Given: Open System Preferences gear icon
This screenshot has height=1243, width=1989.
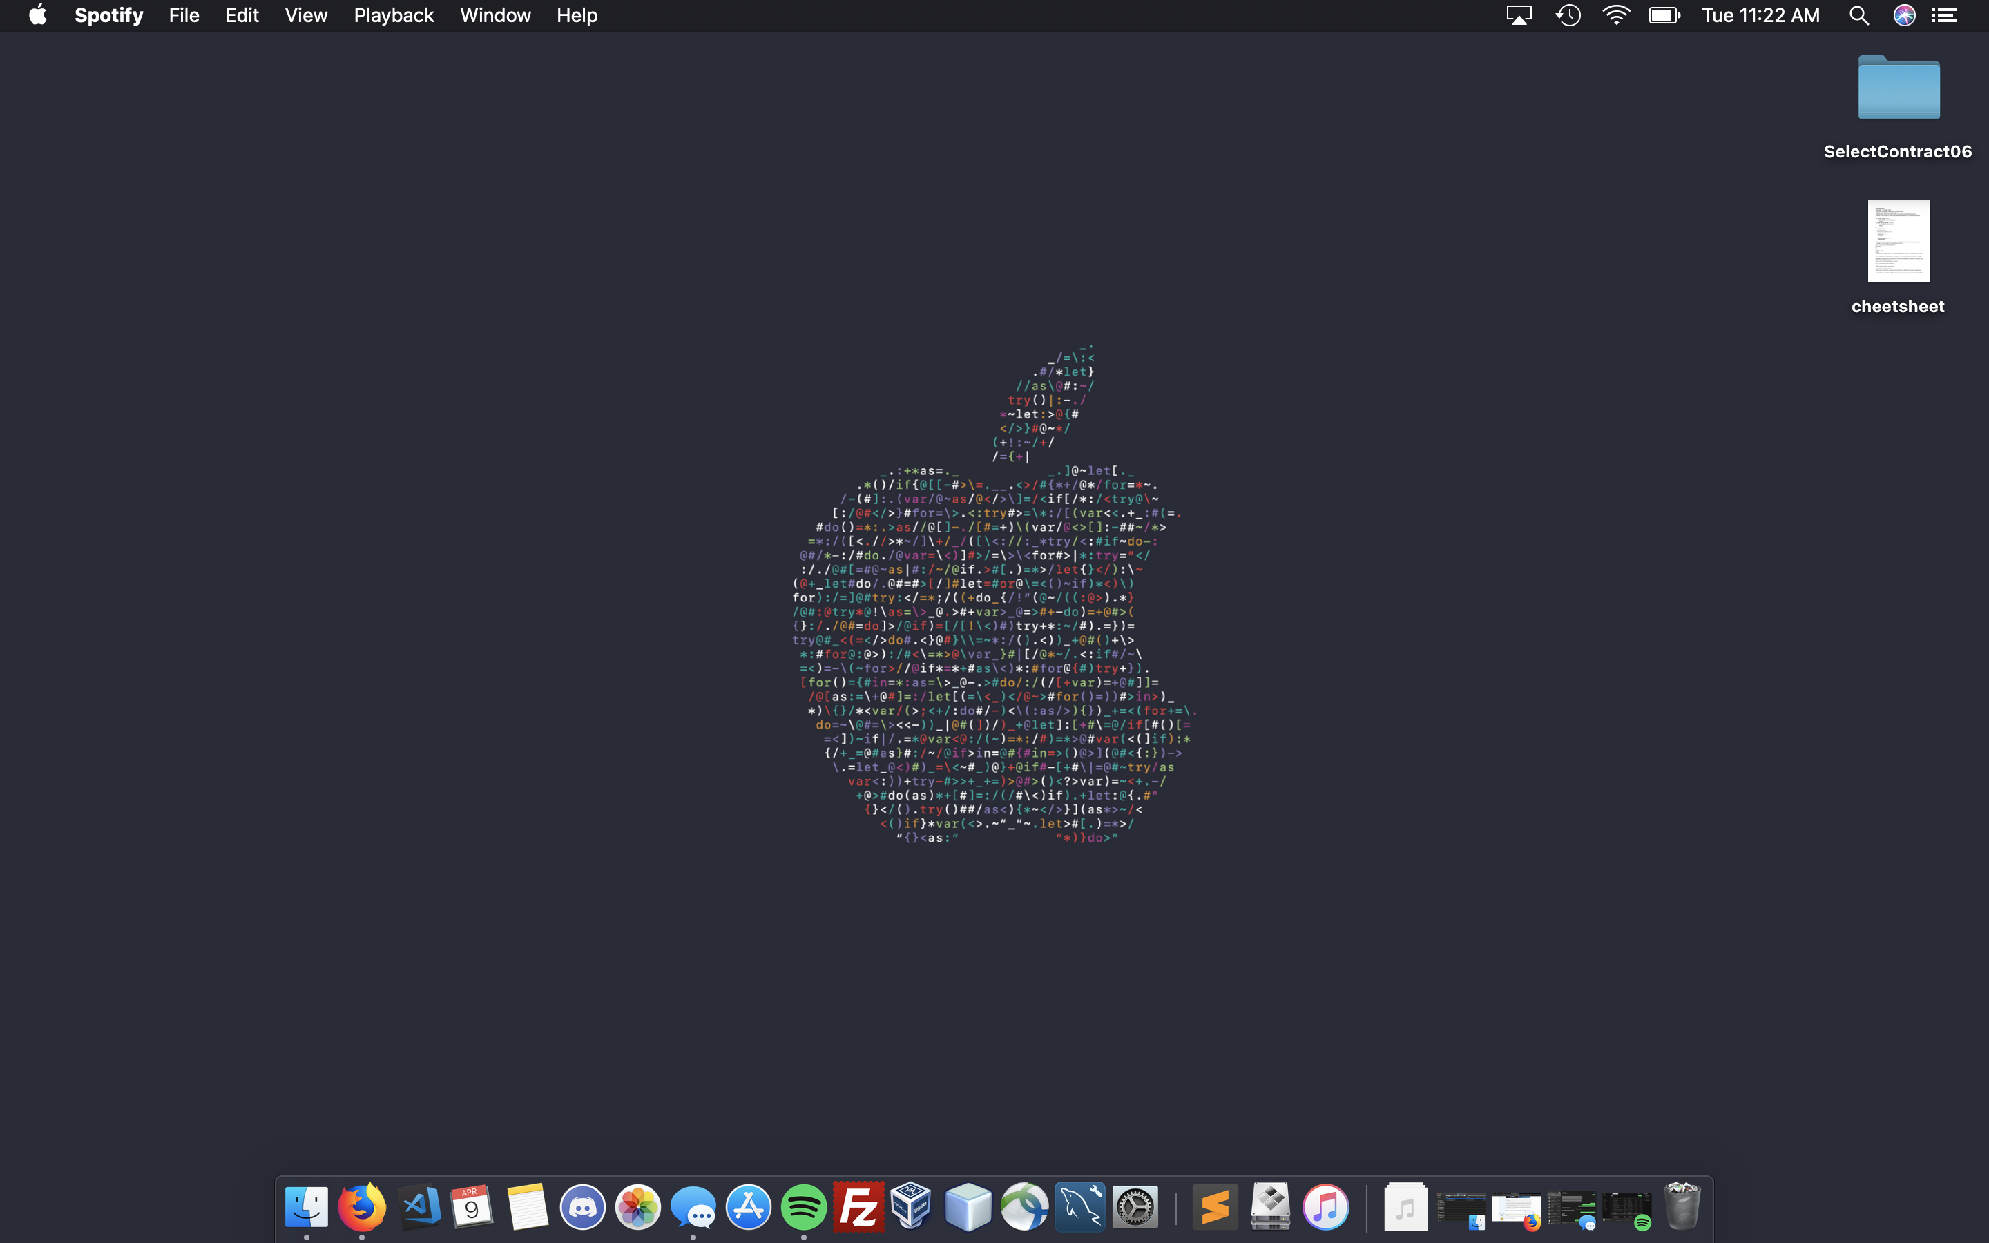Looking at the screenshot, I should [x=1135, y=1207].
